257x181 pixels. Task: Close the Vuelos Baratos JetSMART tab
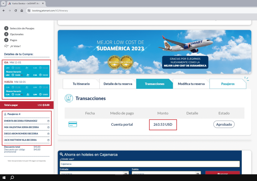[43, 3]
